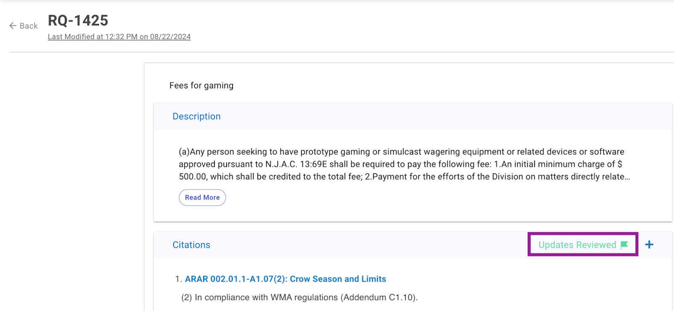
Task: Click the citation number 1 marker
Action: click(x=178, y=279)
